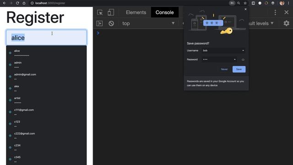Close the Save password popup
The width and height of the screenshot is (293, 165).
coord(245,9)
